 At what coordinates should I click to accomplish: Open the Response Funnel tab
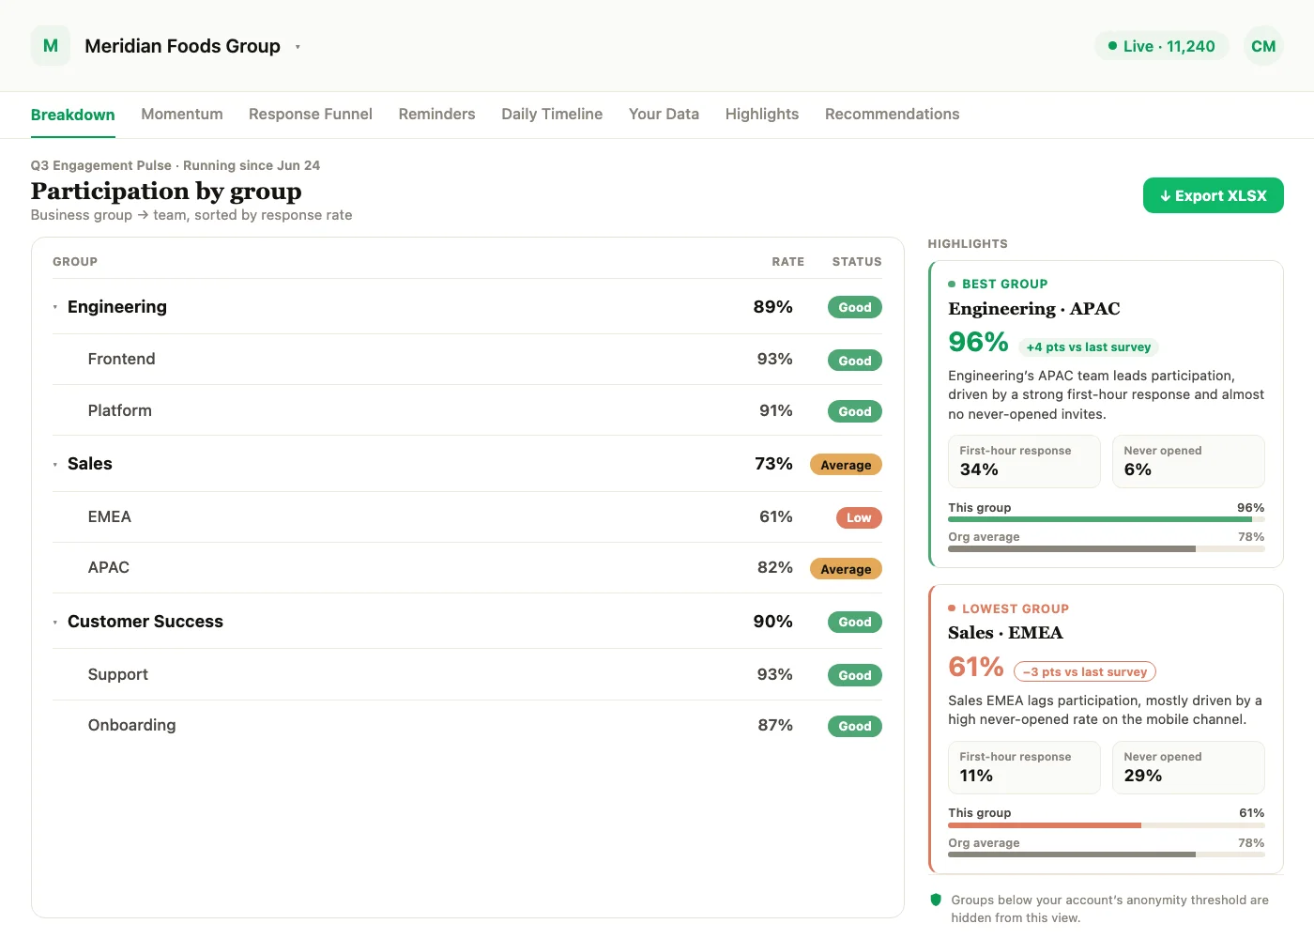tap(311, 114)
